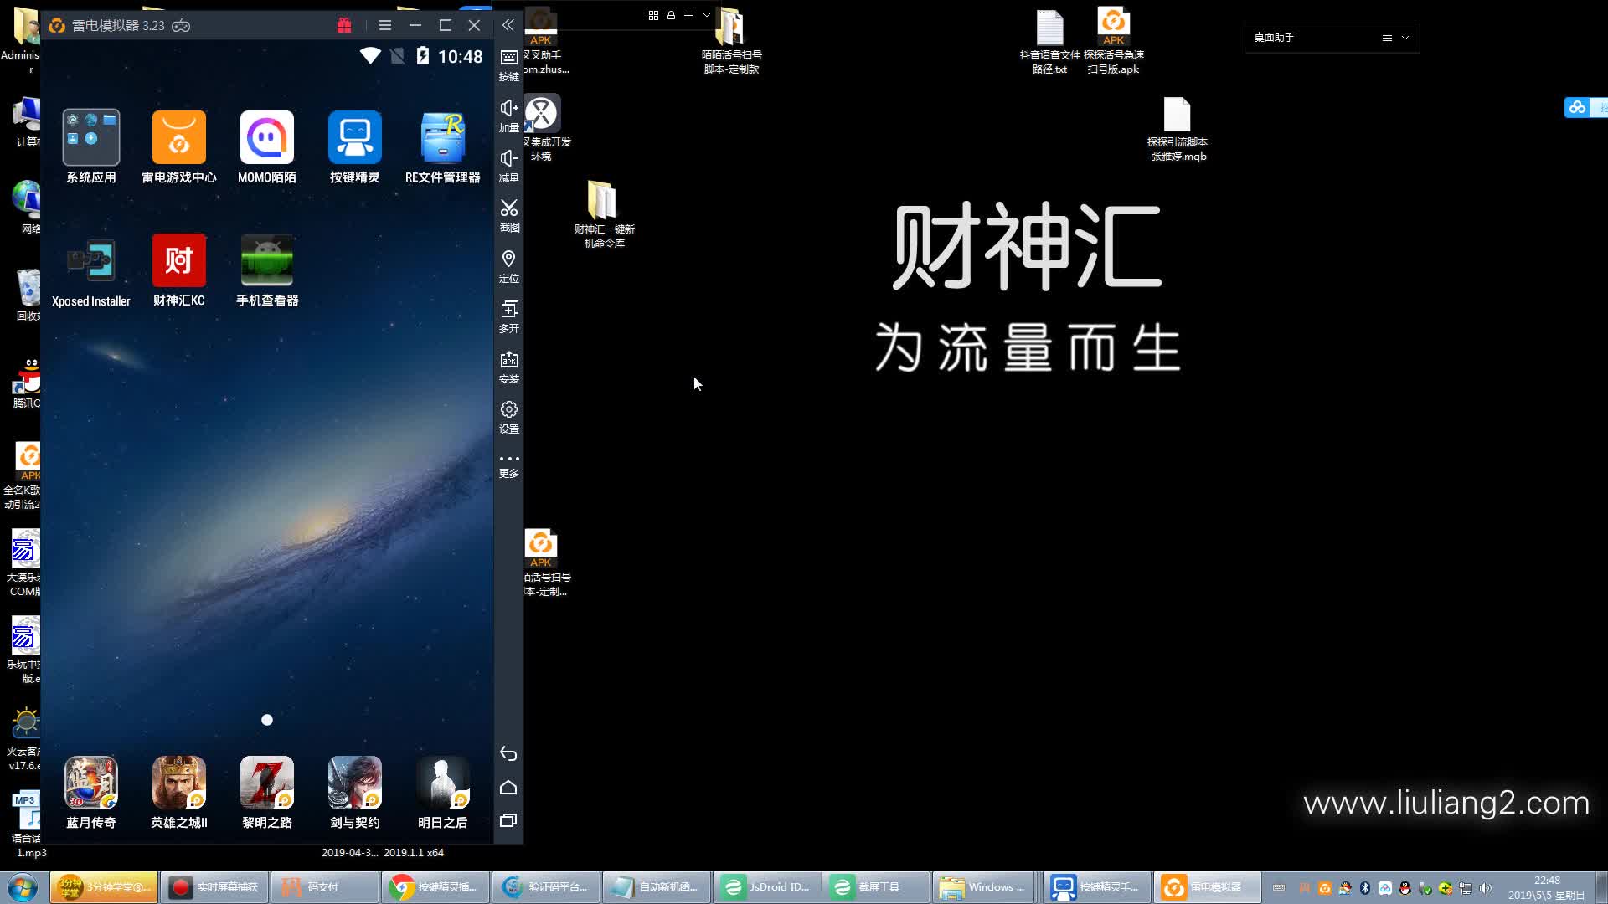Screen dimensions: 1608x904
Task: Click red gift icon in emulator title bar
Action: click(344, 25)
